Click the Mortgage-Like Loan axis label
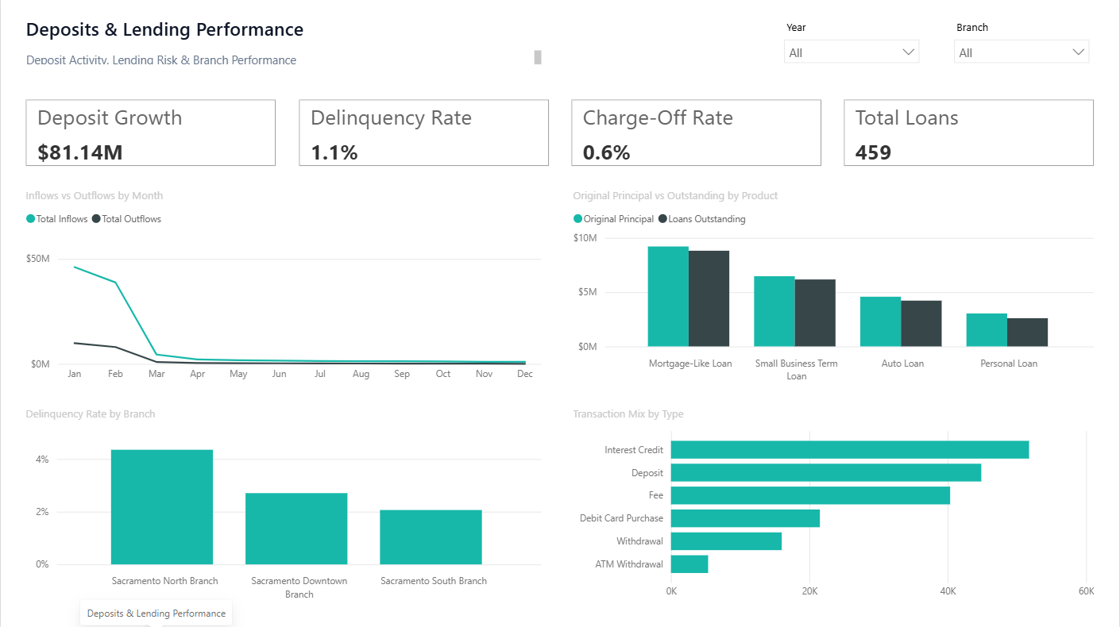1120x627 pixels. (x=690, y=364)
